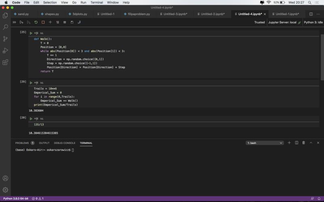Toggle cell 25 markdown M↓ switch
Viewport: 324px width, 202px height.
point(42,33)
